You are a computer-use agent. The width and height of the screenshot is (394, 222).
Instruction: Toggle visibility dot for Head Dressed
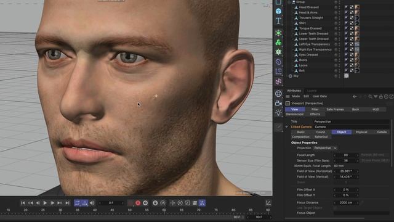(x=336, y=7)
